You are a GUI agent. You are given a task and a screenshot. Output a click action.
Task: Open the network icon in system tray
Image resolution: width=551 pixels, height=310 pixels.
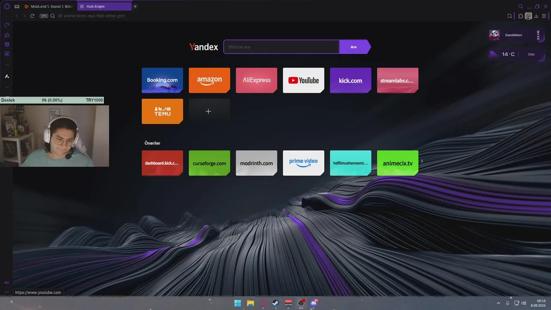(x=517, y=303)
